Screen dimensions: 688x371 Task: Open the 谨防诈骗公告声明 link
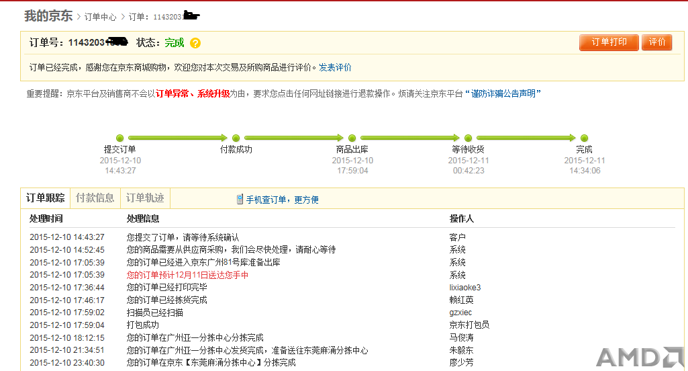503,93
